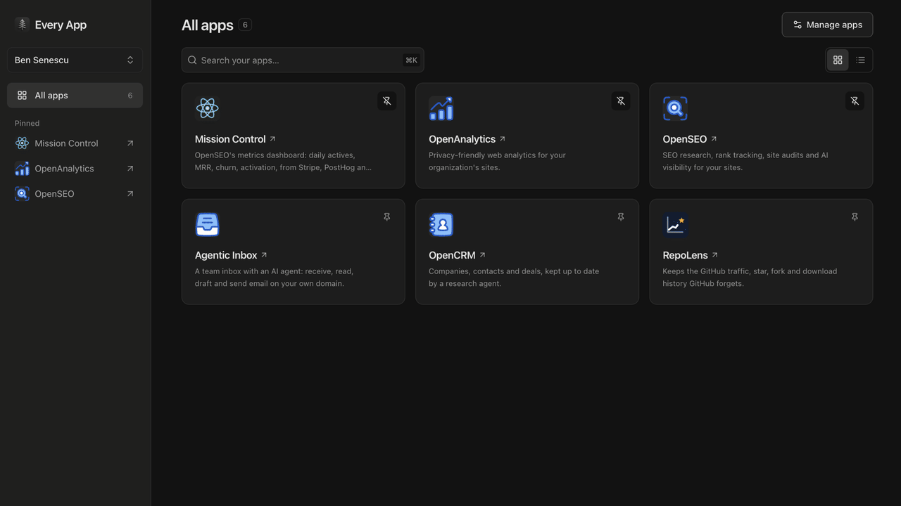Unpin the OpenAnalytics card

(x=620, y=101)
